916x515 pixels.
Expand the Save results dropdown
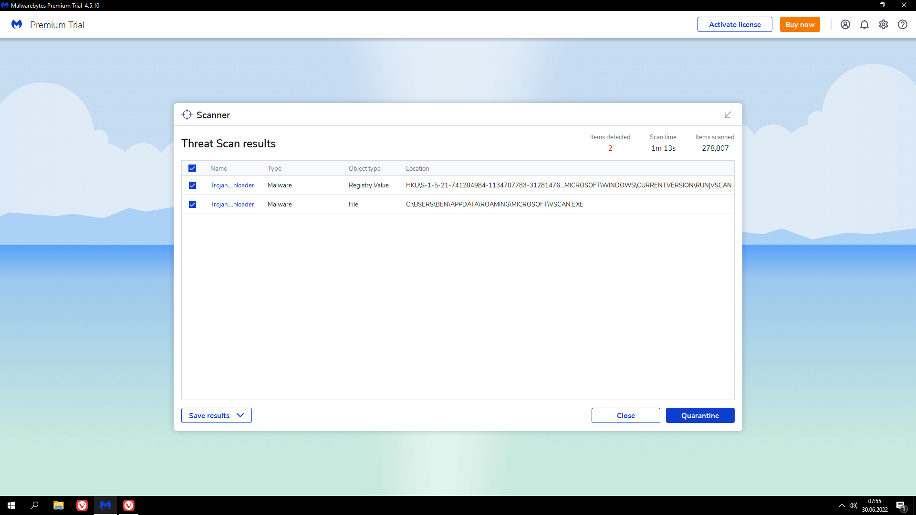point(216,415)
